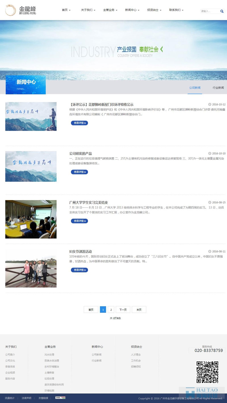Expand the 联系我们 dropdown menu
Image resolution: width=227 pixels, height=403 pixels.
[176, 10]
